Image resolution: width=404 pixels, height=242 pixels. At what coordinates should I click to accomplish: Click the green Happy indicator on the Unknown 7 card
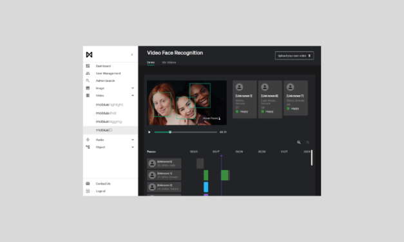click(288, 108)
